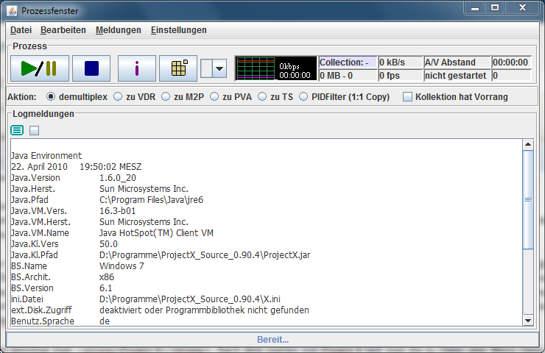The height and width of the screenshot is (353, 545).
Task: Open the Bearbeiten menu
Action: click(x=63, y=30)
